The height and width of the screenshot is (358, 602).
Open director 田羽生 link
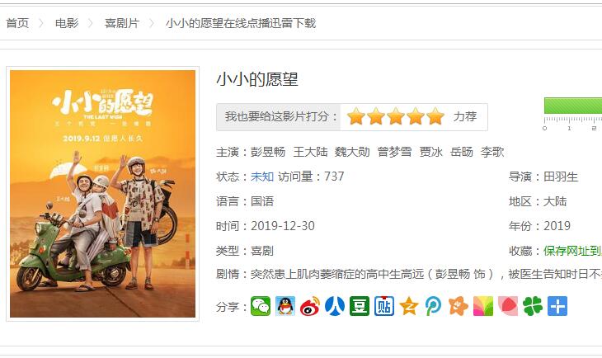[x=561, y=177]
